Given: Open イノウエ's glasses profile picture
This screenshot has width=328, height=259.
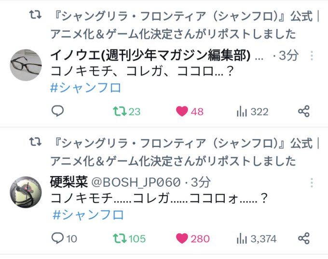Looking at the screenshot, I should point(26,64).
